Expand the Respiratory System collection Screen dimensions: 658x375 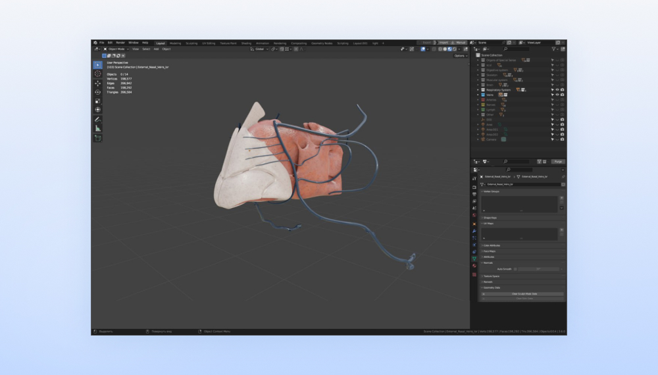[x=478, y=89]
